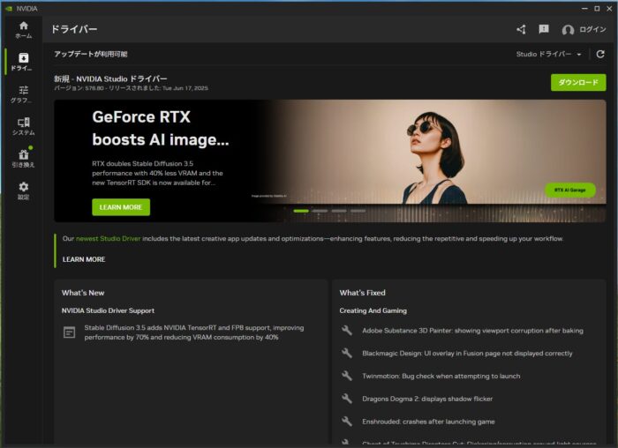Click LEARN MORE button on banner
The height and width of the screenshot is (448, 618).
pos(121,207)
